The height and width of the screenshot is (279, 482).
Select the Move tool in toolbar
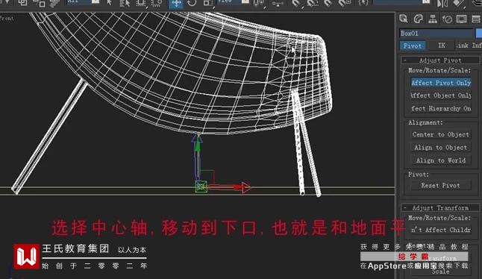(176, 4)
